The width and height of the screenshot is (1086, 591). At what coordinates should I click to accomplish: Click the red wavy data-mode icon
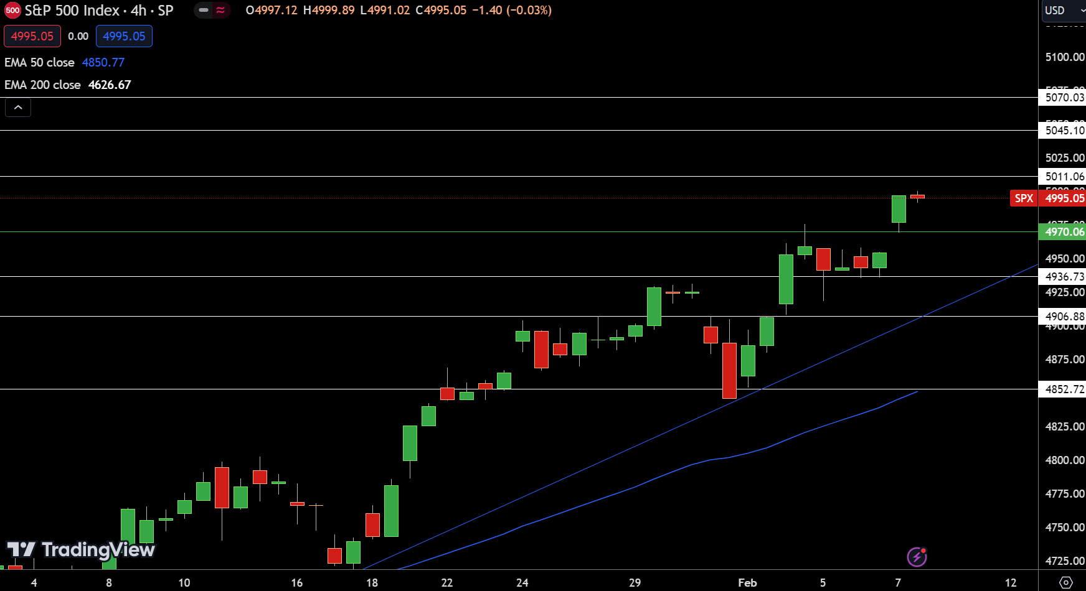(220, 10)
